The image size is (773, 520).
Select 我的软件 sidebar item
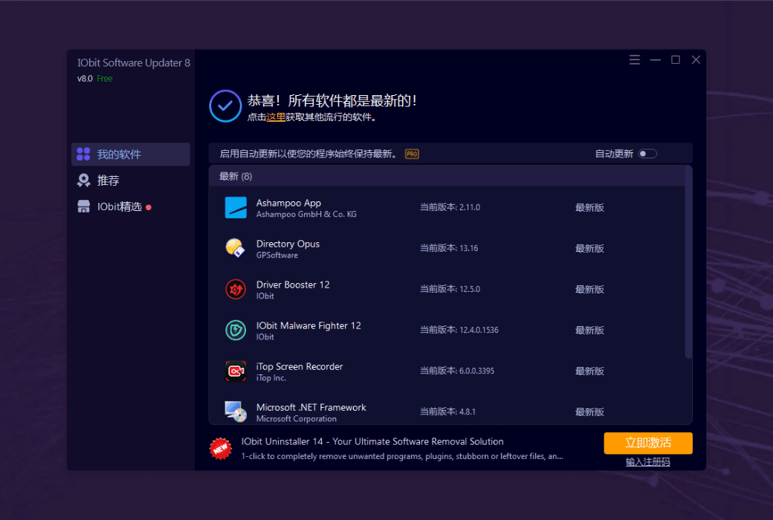(x=131, y=155)
